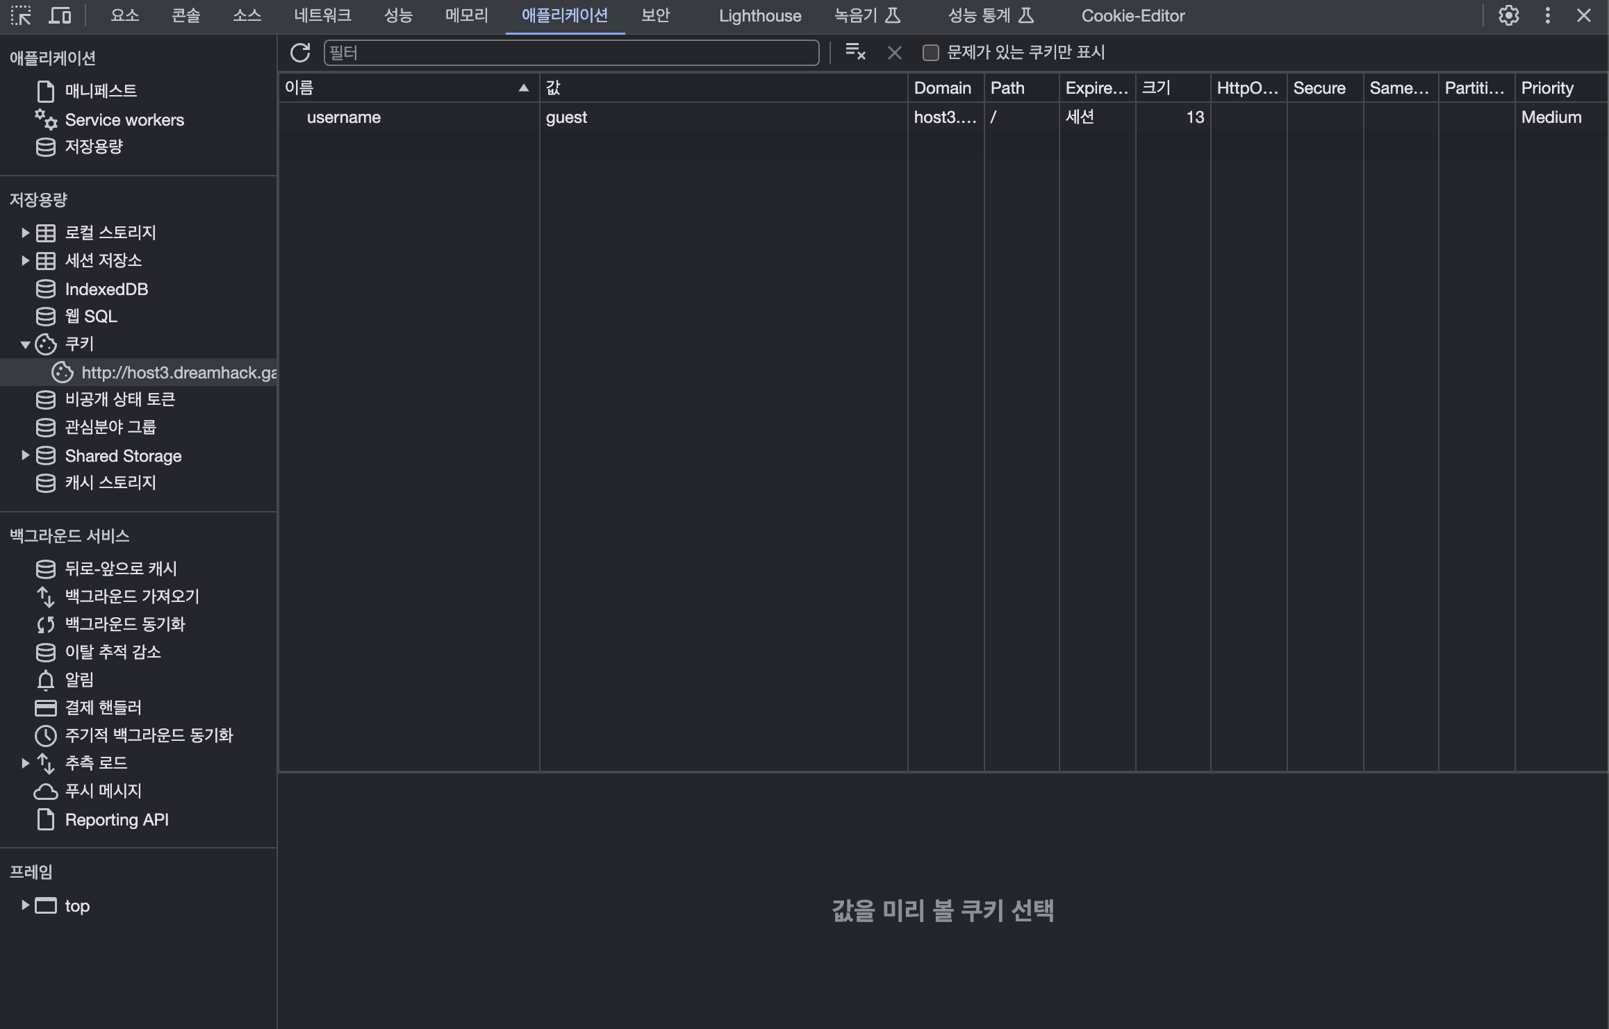This screenshot has width=1609, height=1029.
Task: Click the cookie filter input field
Action: point(571,53)
